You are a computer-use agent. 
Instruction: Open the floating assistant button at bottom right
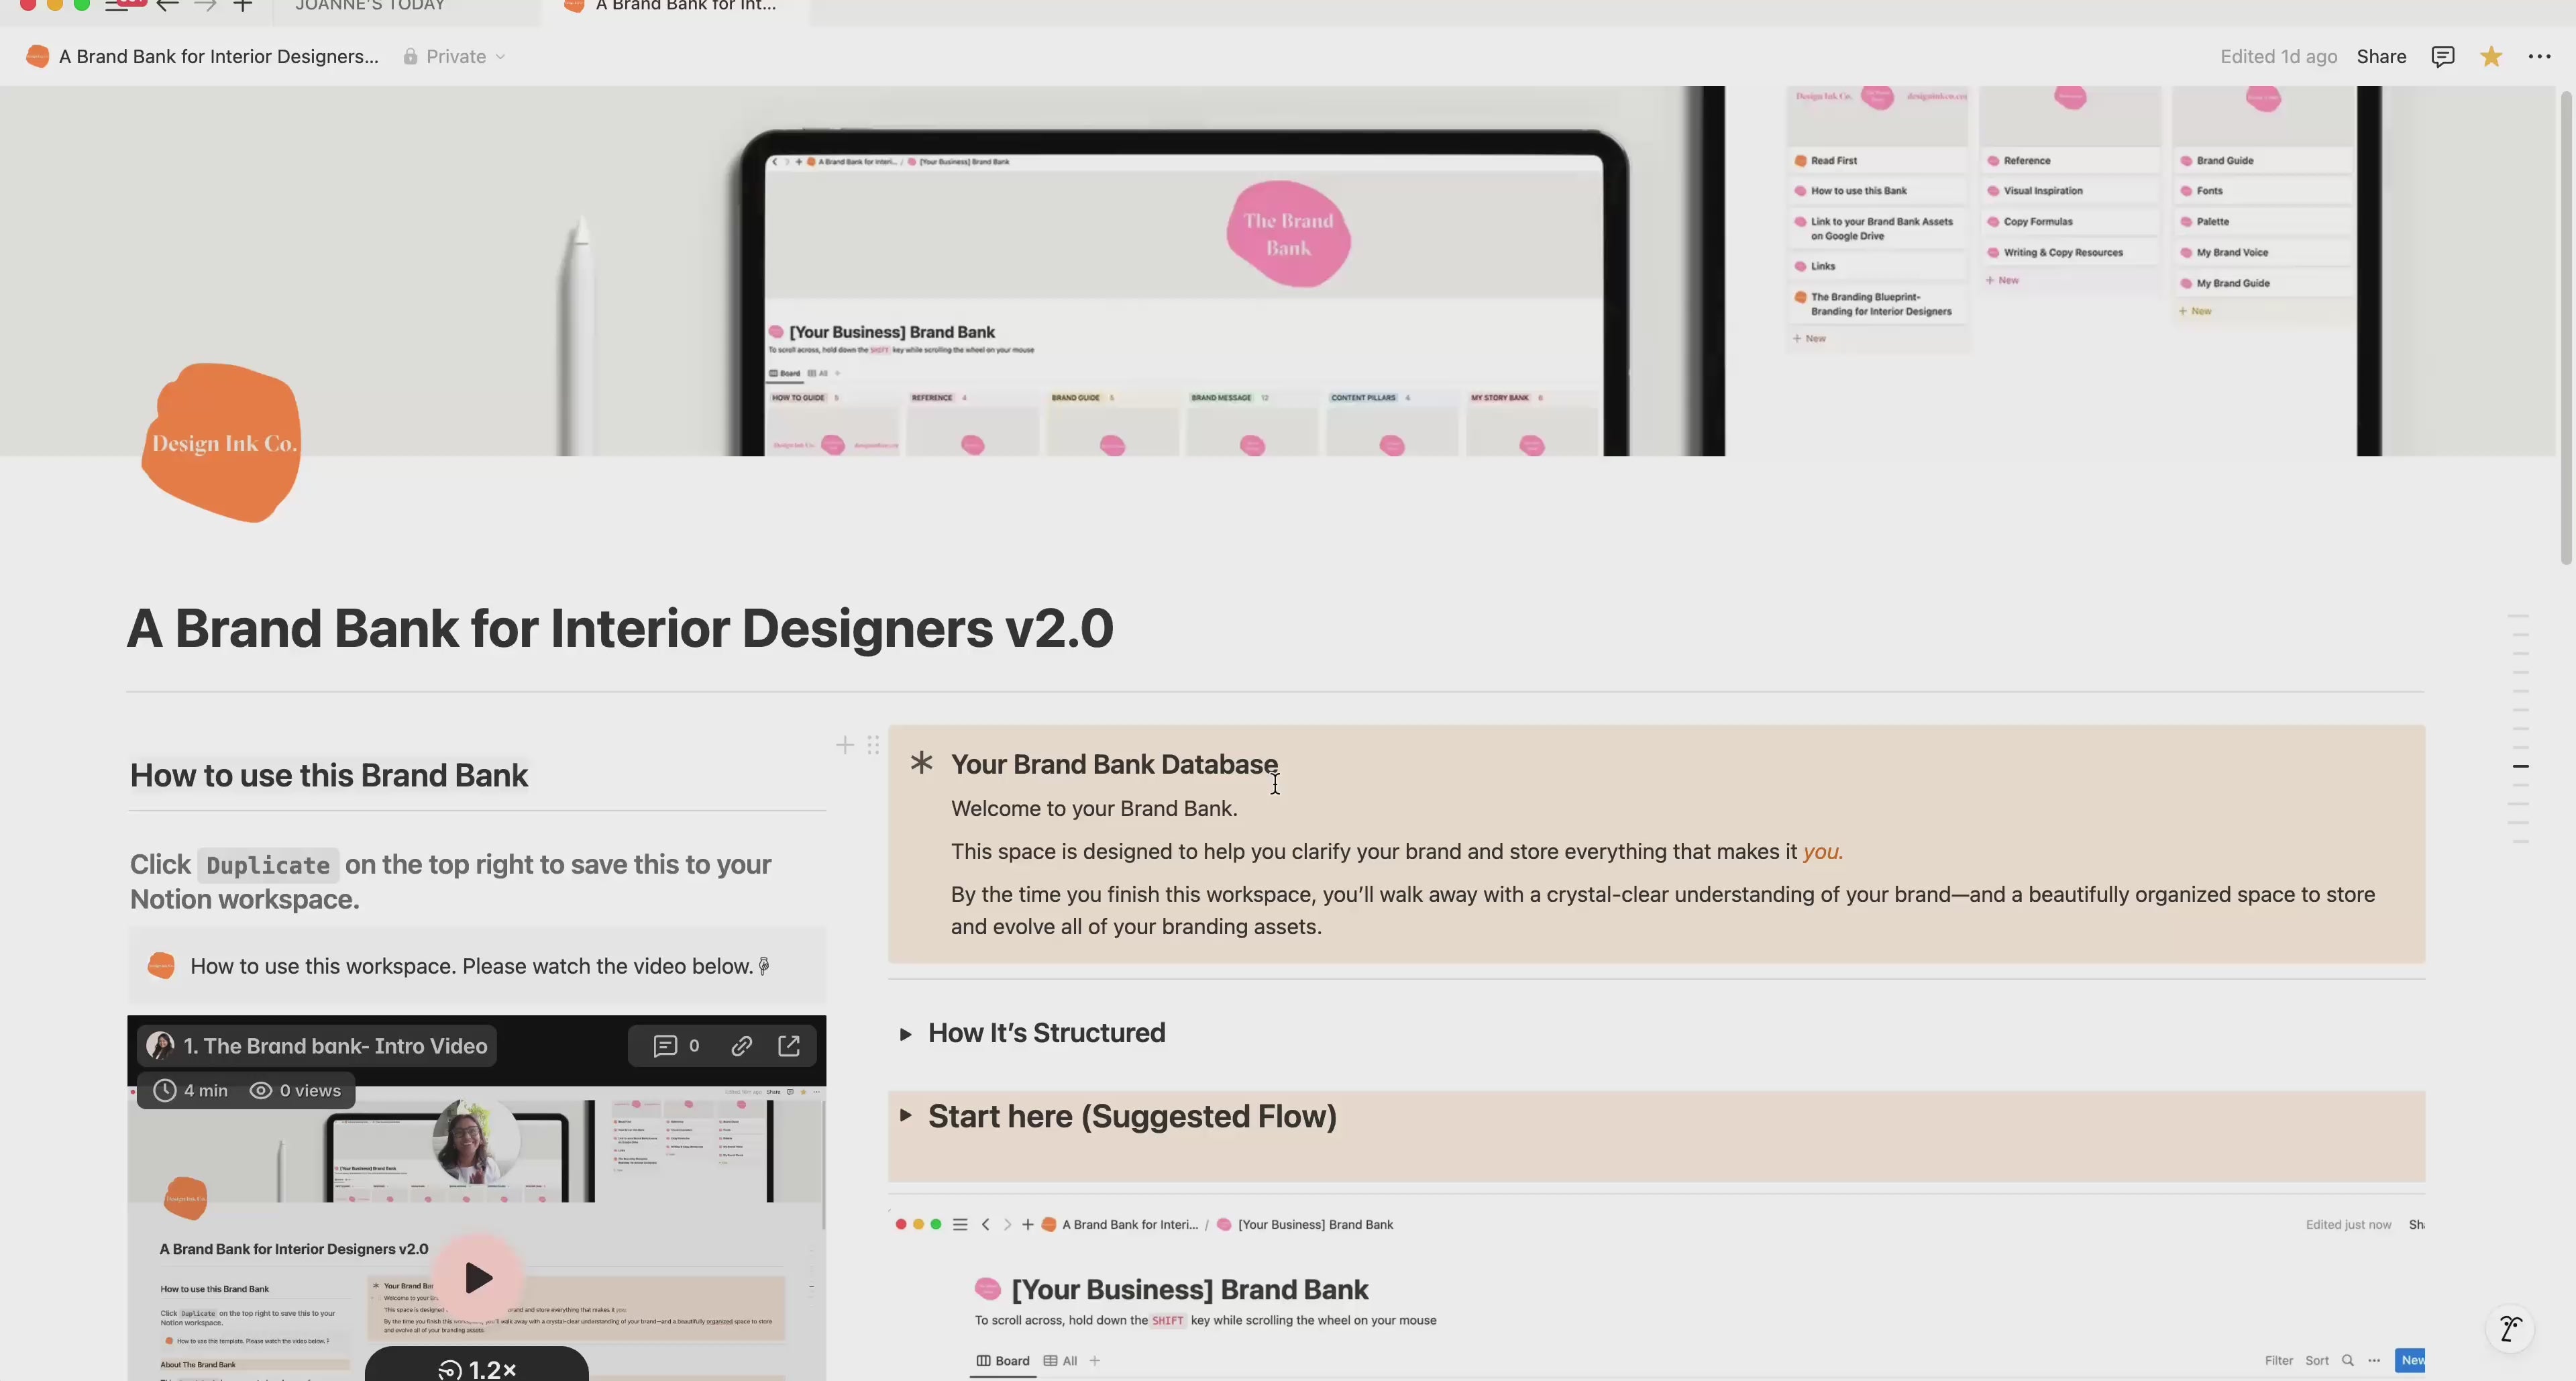(2510, 1329)
